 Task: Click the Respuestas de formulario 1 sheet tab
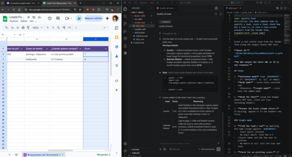click(x=44, y=155)
